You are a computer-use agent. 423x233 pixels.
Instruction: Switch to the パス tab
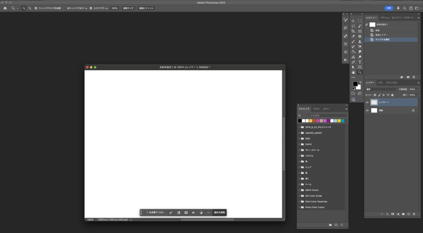coord(380,83)
